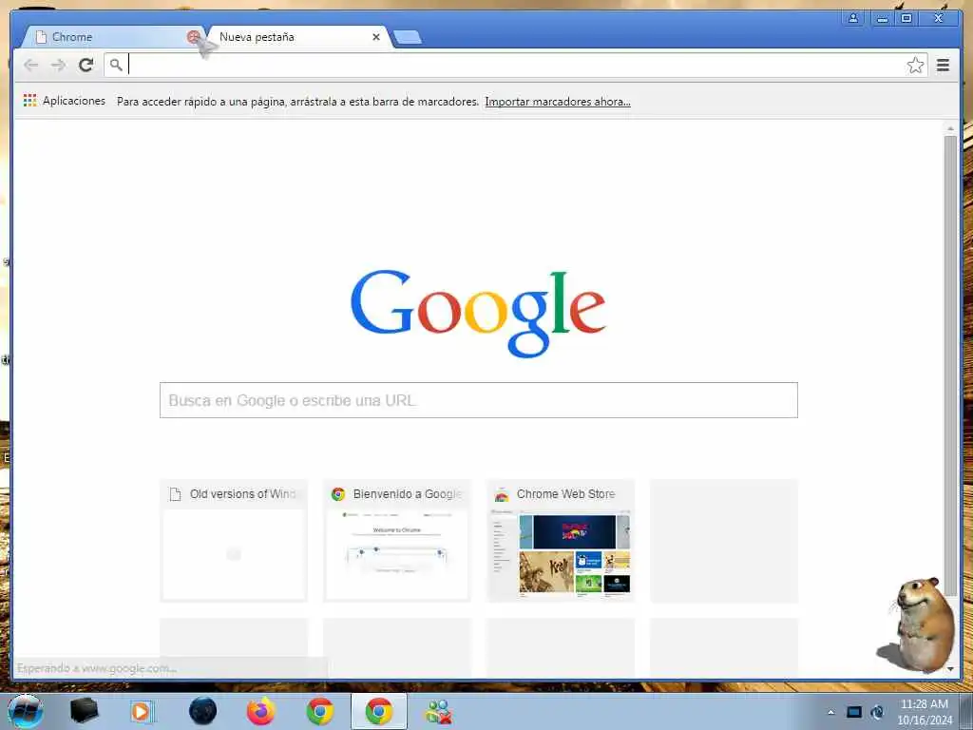Click the vertical scrollbar thumb

950,366
